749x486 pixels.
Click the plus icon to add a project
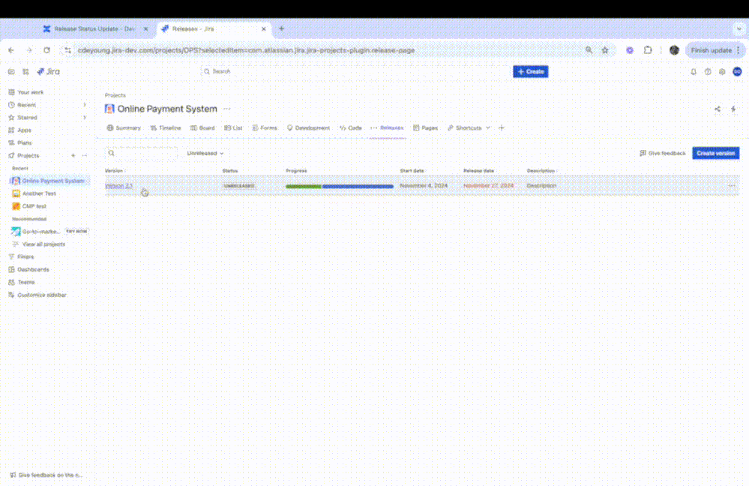click(73, 155)
